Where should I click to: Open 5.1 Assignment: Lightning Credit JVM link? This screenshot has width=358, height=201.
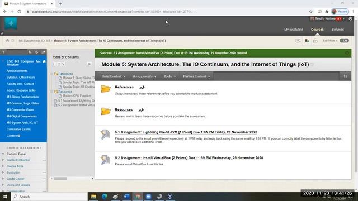click(186, 132)
